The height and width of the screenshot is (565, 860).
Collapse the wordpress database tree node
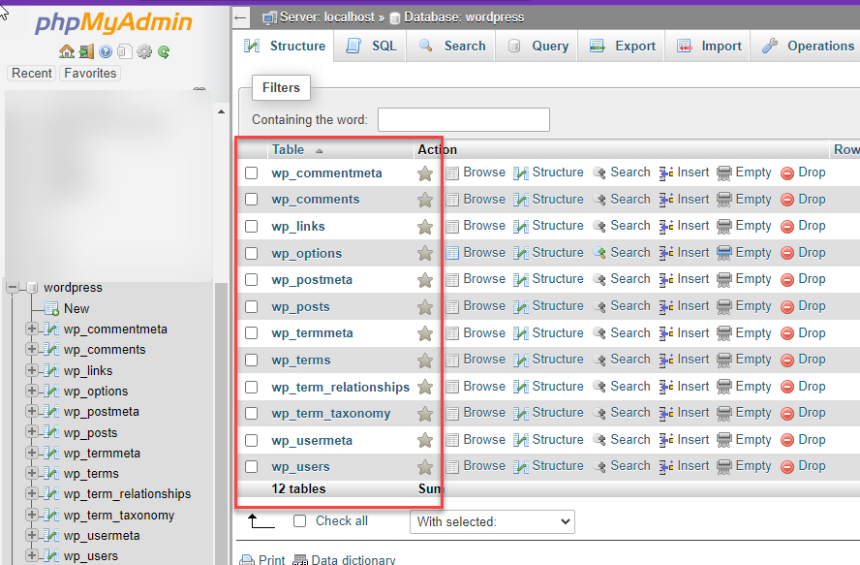click(13, 288)
